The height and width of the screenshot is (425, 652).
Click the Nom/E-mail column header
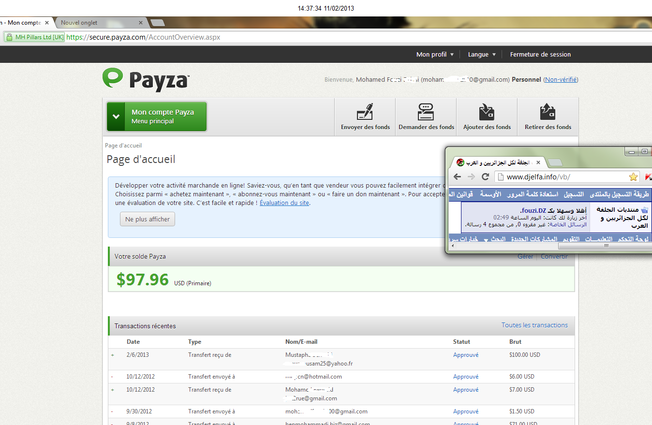point(301,342)
